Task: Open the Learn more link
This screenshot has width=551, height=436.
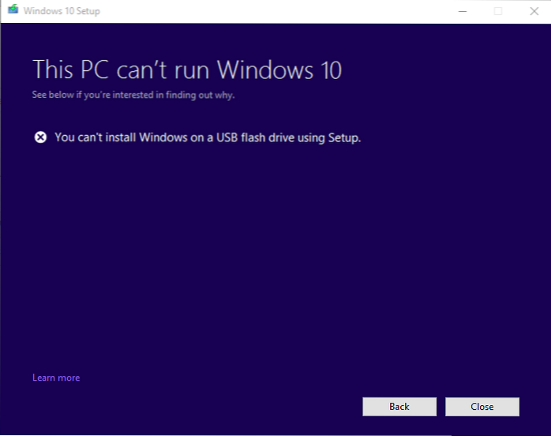Action: [56, 378]
